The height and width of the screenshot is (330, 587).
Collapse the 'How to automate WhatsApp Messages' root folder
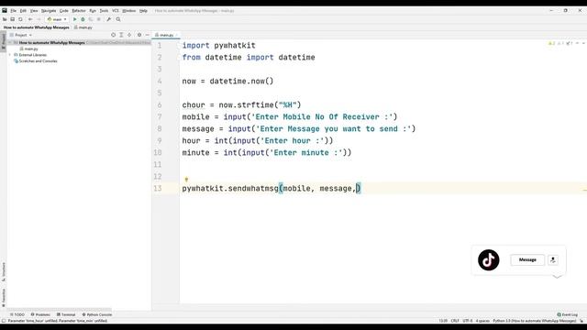pos(10,43)
